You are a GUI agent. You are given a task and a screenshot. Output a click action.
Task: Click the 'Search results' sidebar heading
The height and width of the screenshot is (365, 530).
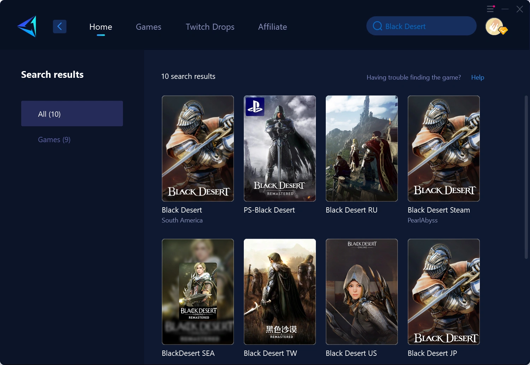point(52,75)
